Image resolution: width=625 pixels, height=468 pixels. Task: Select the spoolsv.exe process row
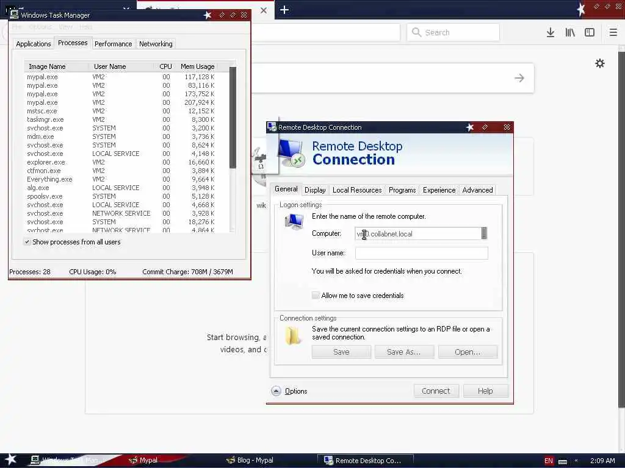[x=127, y=196]
